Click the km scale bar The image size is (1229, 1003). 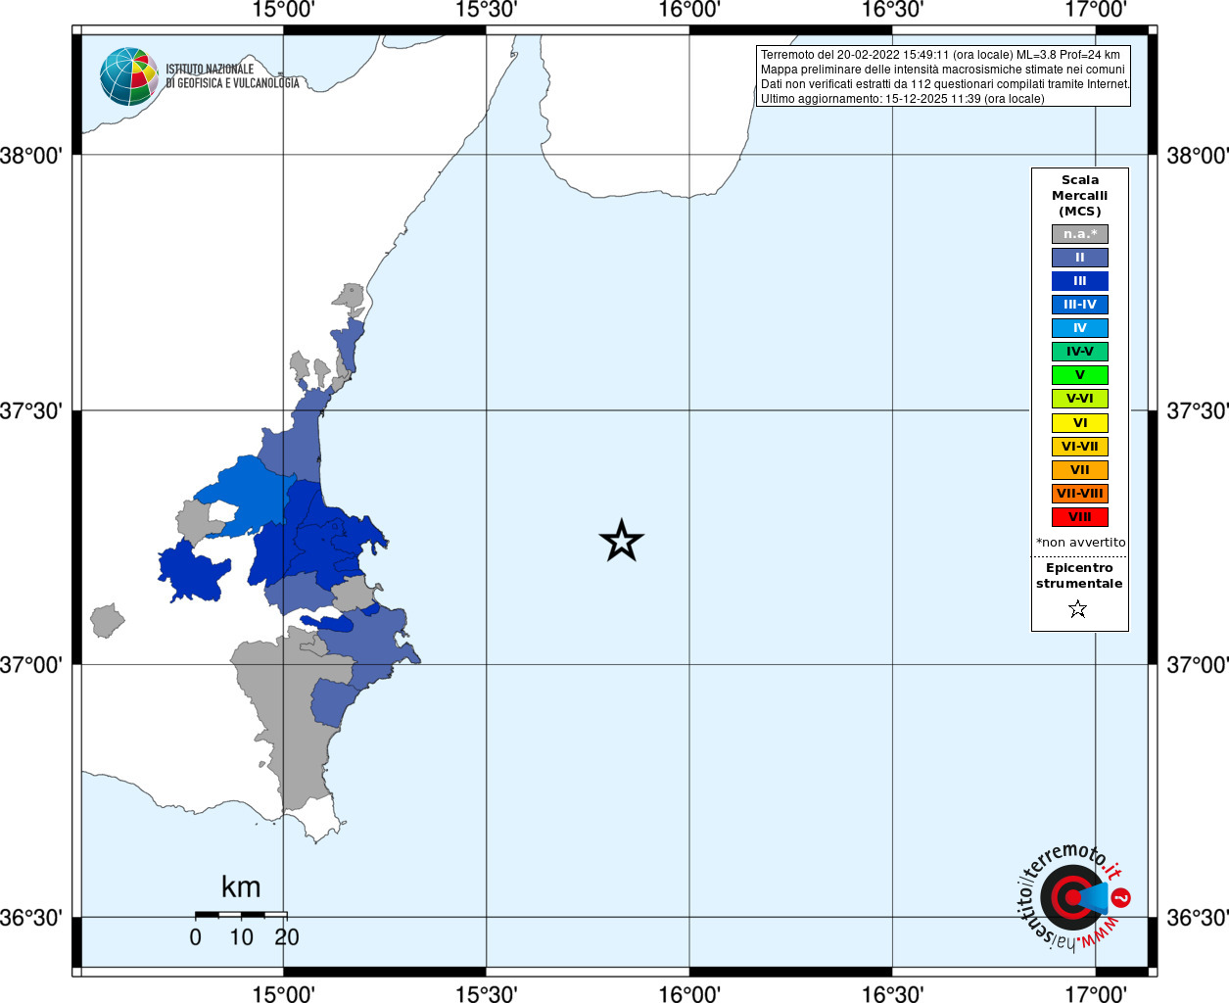(241, 915)
